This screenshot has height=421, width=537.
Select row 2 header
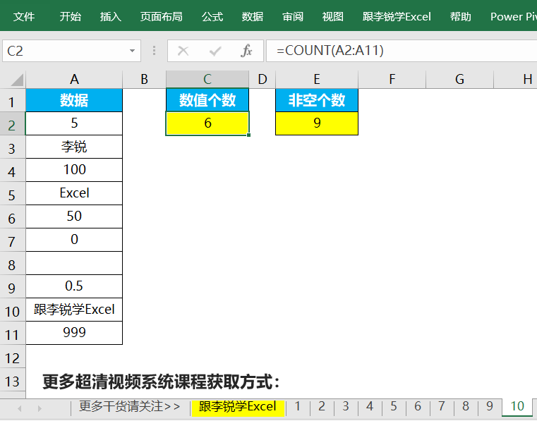click(x=12, y=125)
